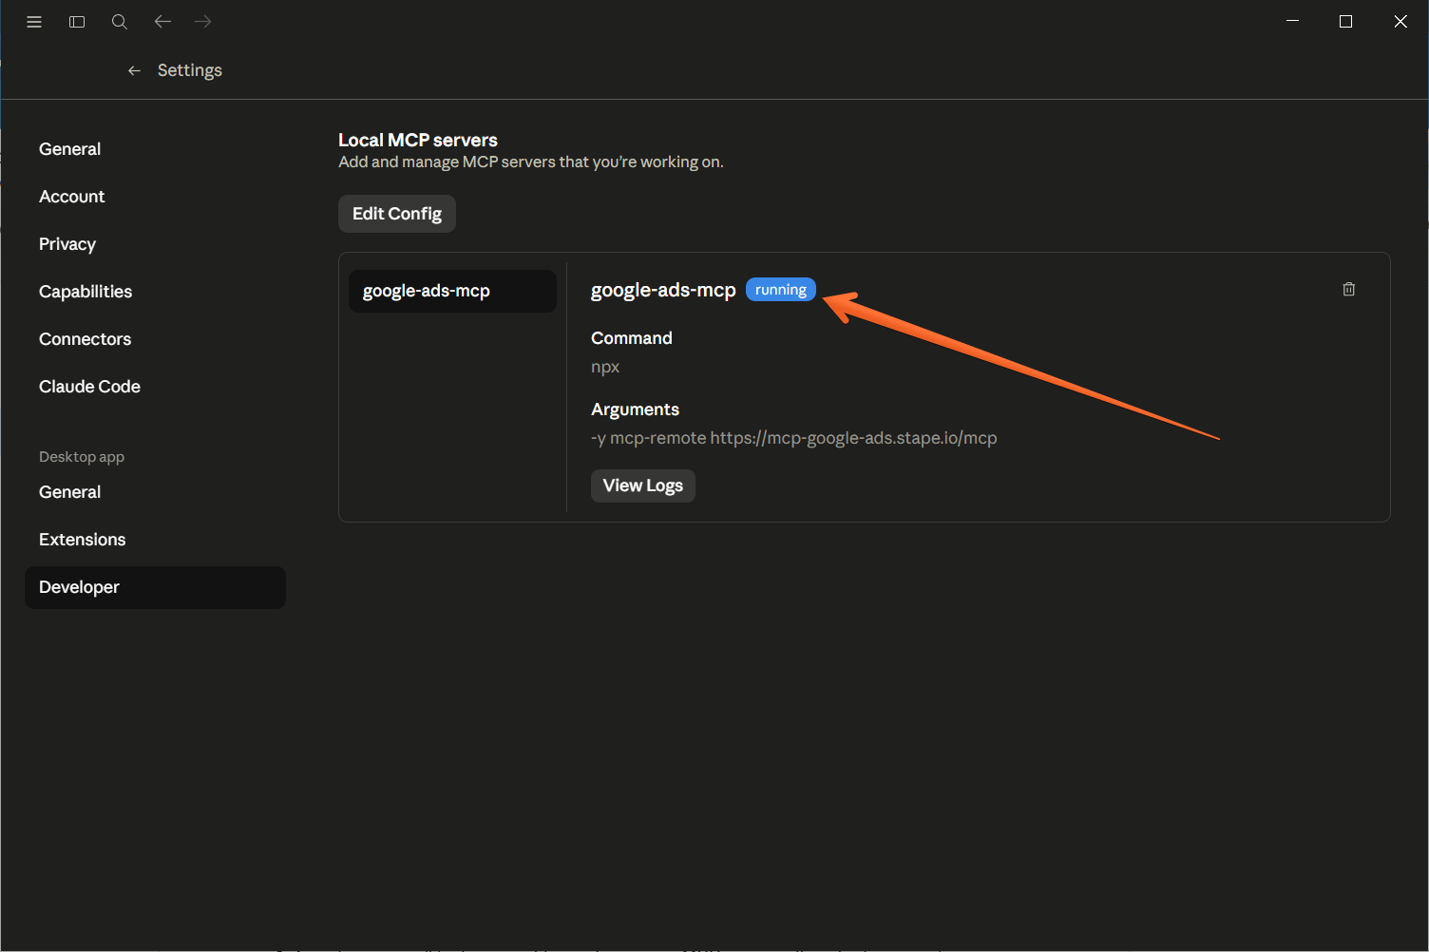Return from Settings via back arrow

134,70
